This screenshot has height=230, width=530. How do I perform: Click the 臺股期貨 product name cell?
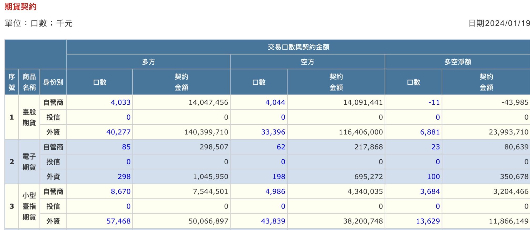(x=29, y=117)
